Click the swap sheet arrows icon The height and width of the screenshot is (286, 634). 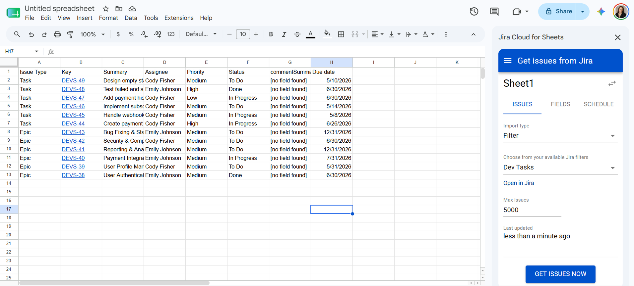click(x=612, y=83)
